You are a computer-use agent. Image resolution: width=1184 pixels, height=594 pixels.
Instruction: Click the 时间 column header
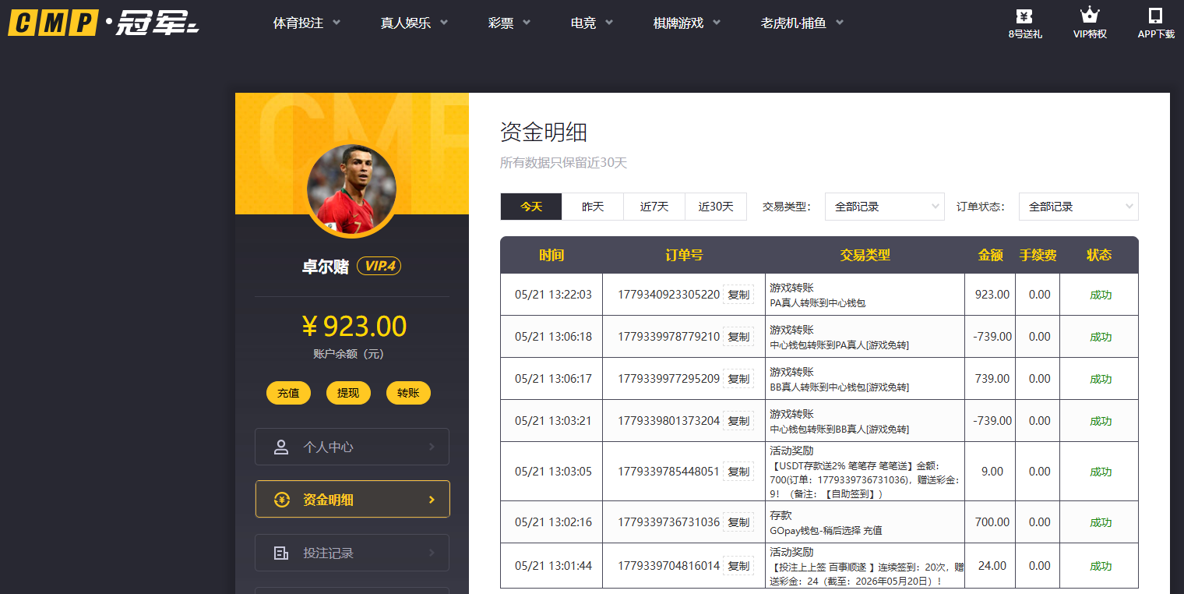click(551, 255)
